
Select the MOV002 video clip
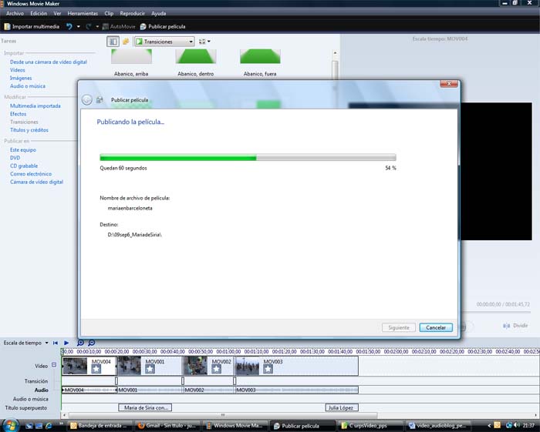[x=208, y=366]
